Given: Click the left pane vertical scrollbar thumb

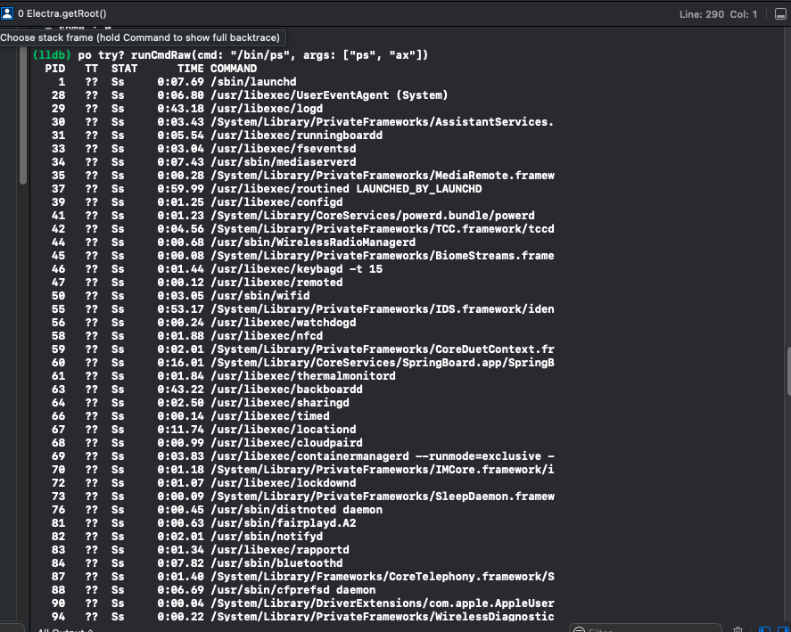Looking at the screenshot, I should [22, 116].
